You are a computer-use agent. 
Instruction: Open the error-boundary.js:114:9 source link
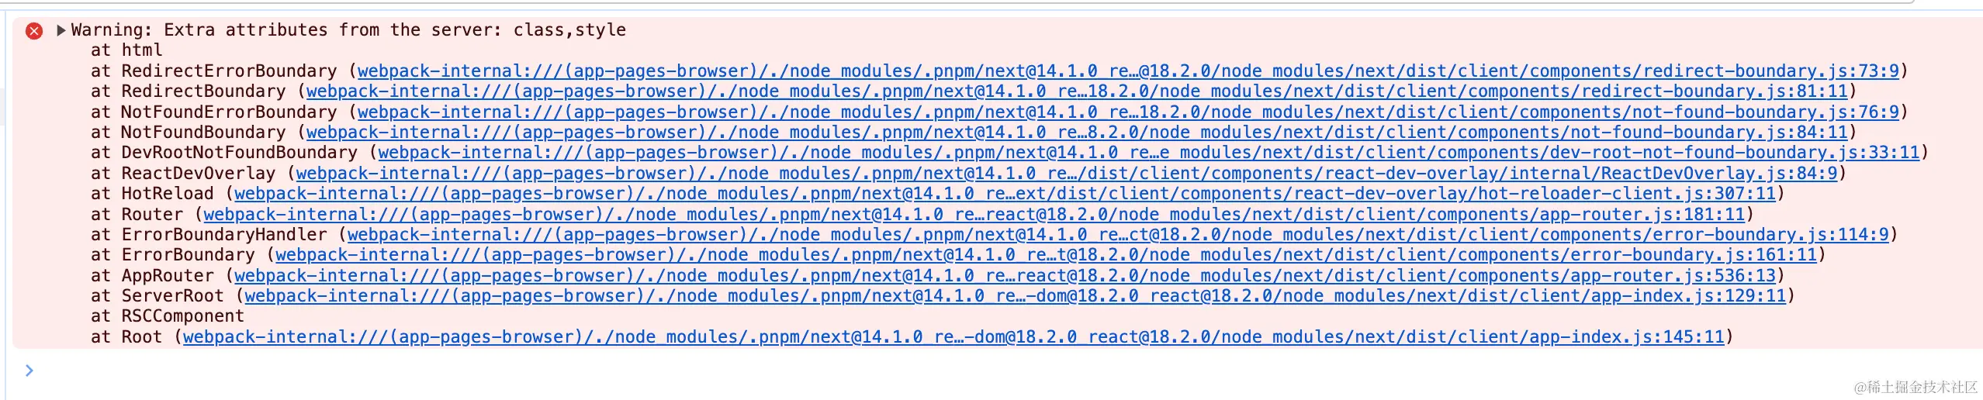[x=1118, y=235]
